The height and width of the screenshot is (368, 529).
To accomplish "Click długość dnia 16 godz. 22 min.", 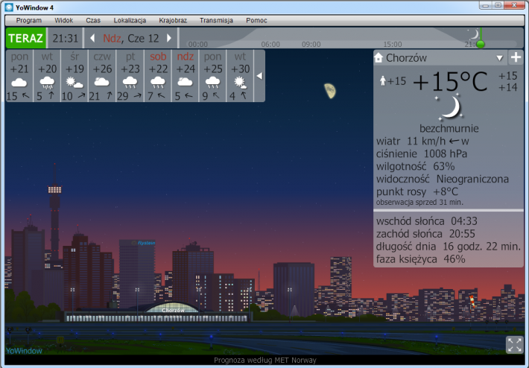I will point(449,247).
